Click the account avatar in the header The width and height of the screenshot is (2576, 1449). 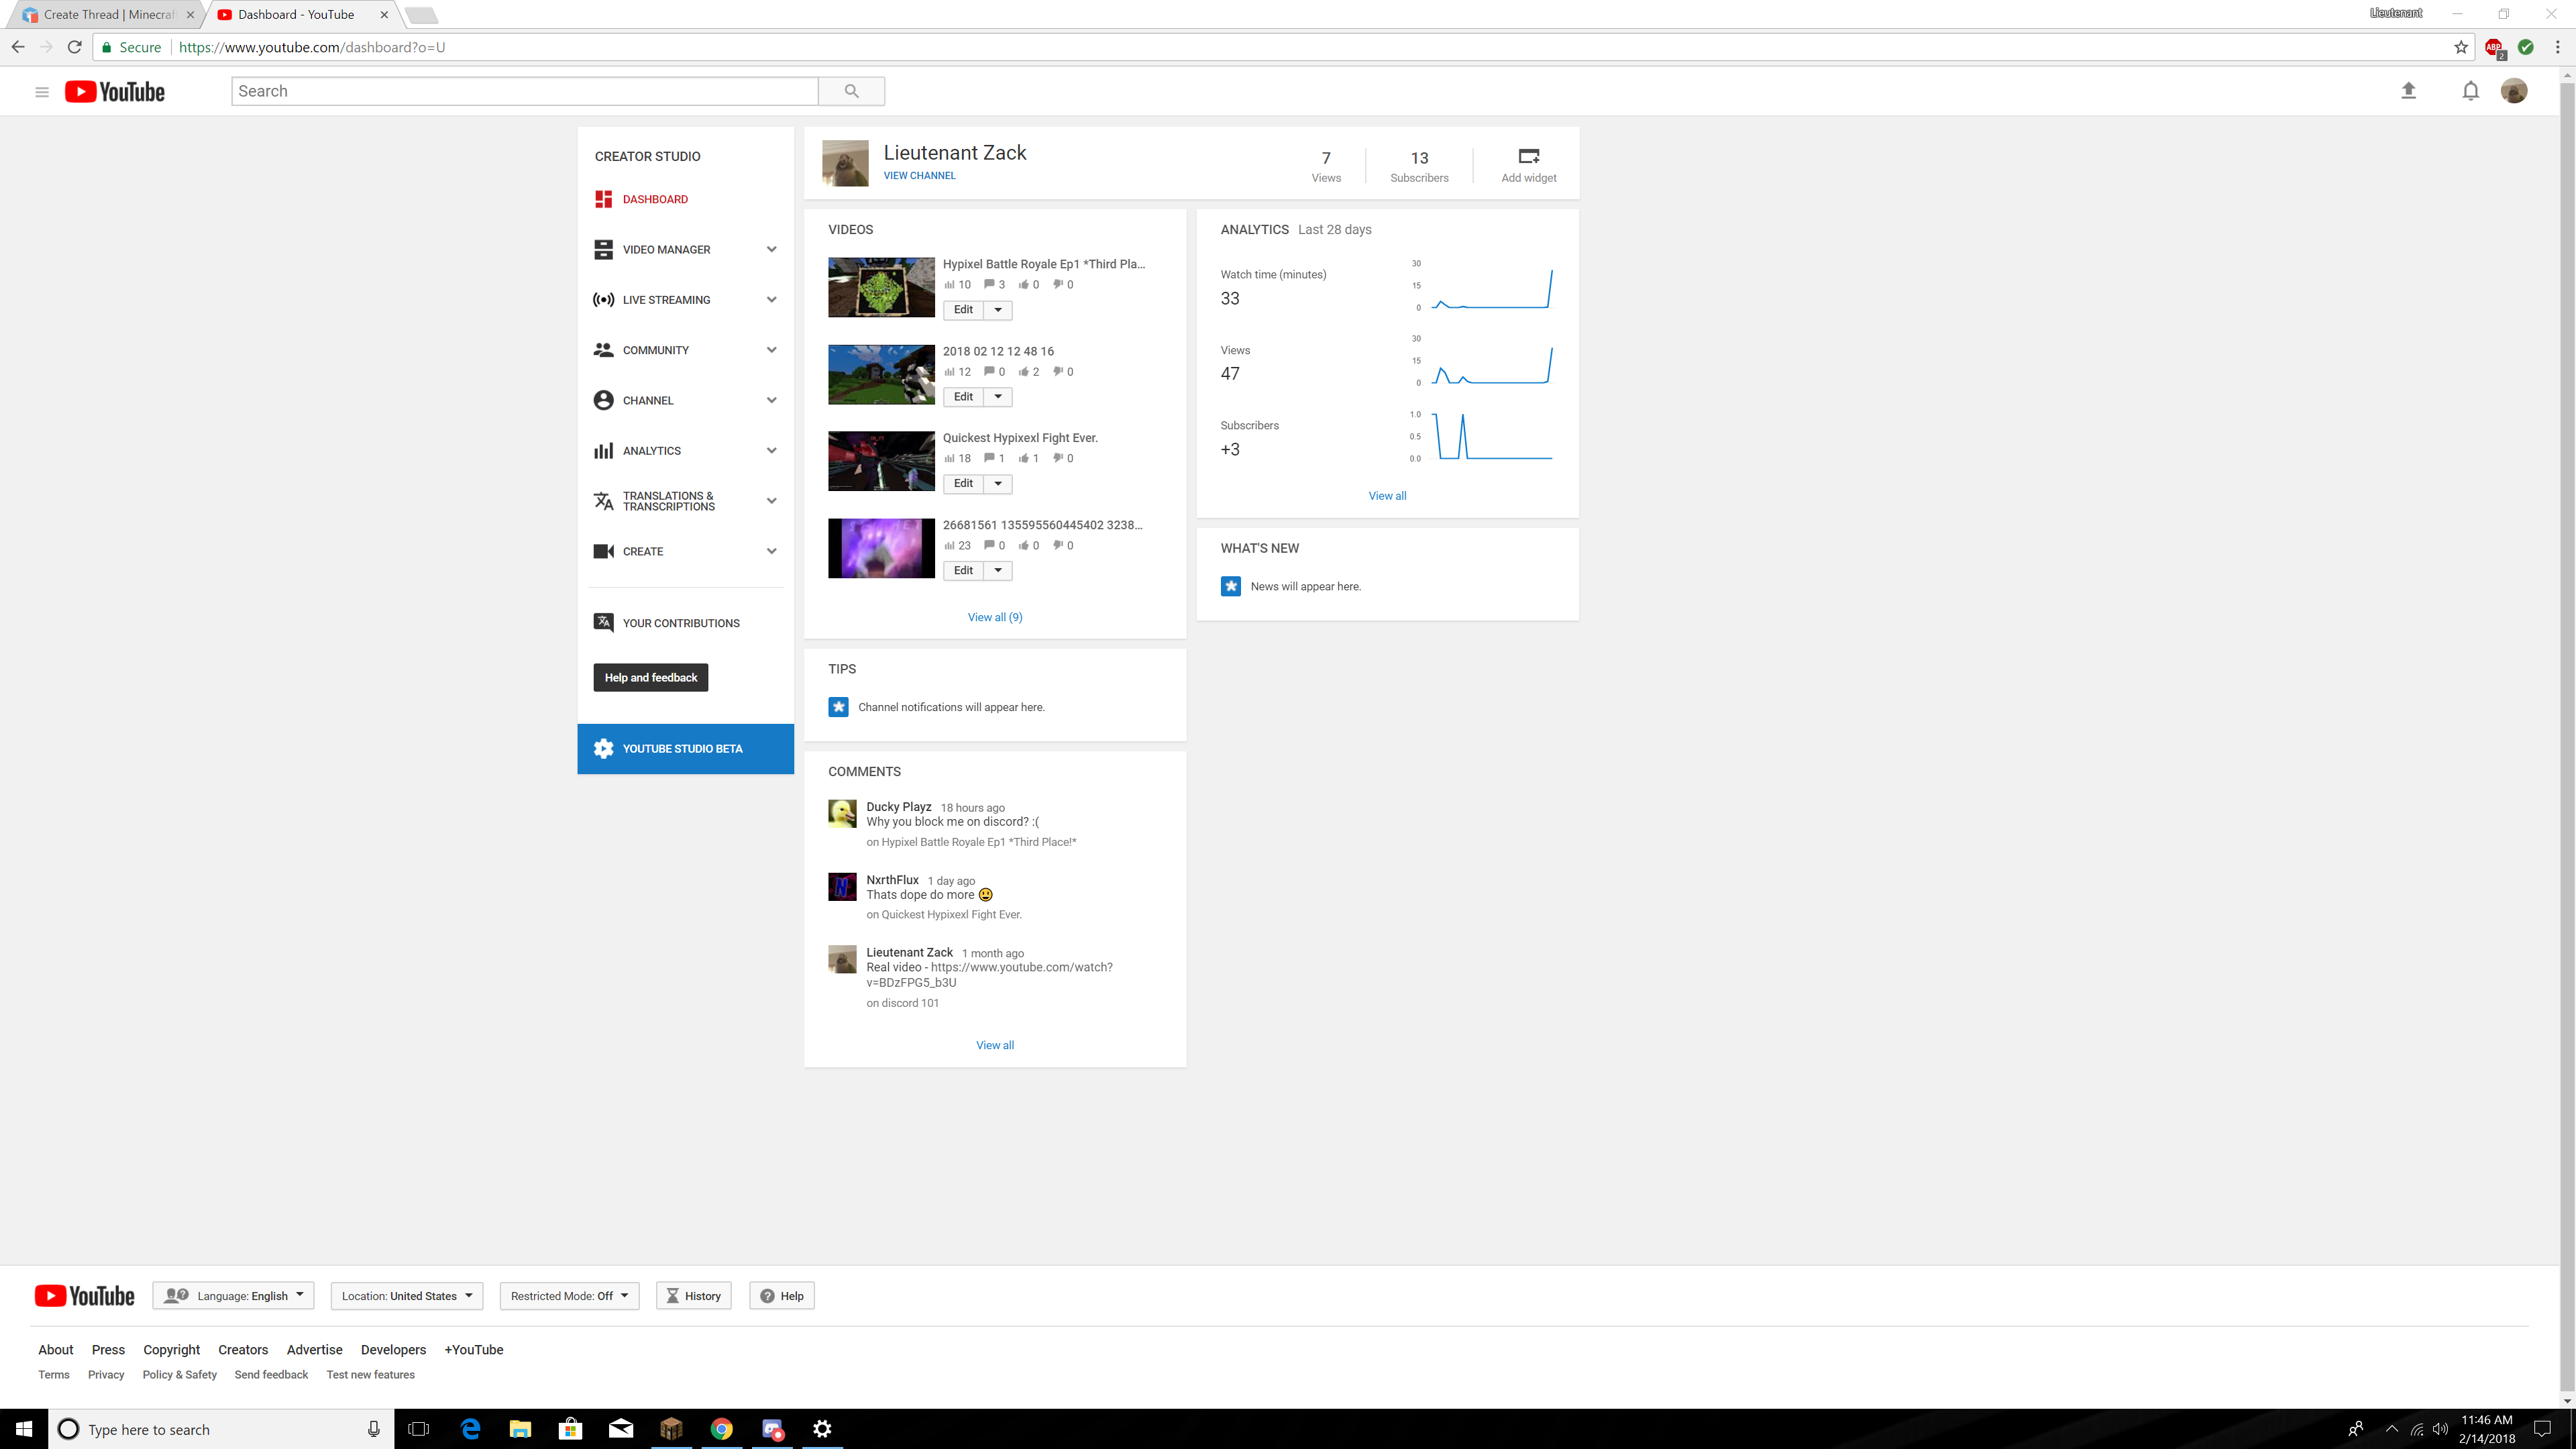click(x=2513, y=91)
